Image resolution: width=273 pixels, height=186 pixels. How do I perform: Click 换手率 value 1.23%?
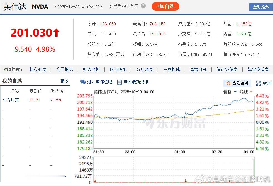[x=200, y=45]
